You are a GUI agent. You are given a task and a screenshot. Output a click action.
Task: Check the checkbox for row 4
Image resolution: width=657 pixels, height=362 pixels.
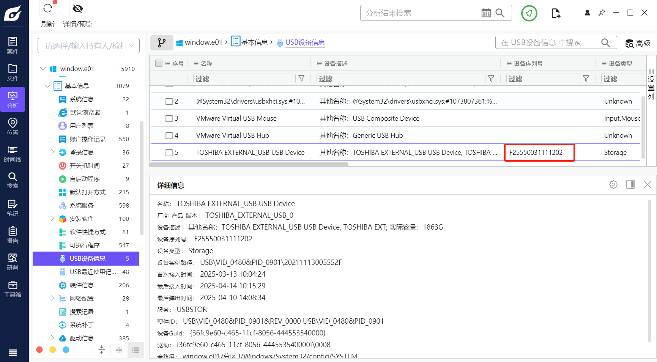(169, 135)
